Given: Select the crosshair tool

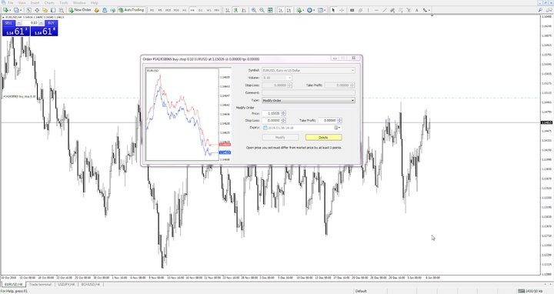Looking at the screenshot, I should [342, 10].
